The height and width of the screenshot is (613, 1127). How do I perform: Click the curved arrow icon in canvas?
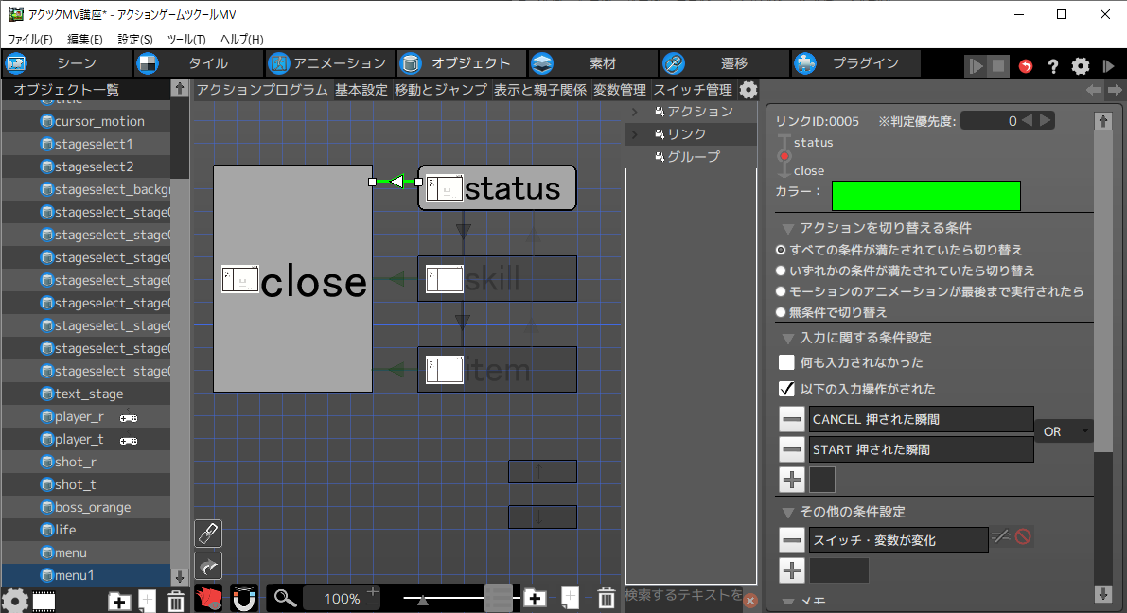[208, 566]
